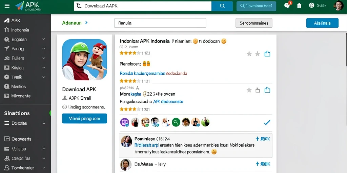Share the Morakagha entry
Viewport: 347px width, 173px height.
point(267,90)
